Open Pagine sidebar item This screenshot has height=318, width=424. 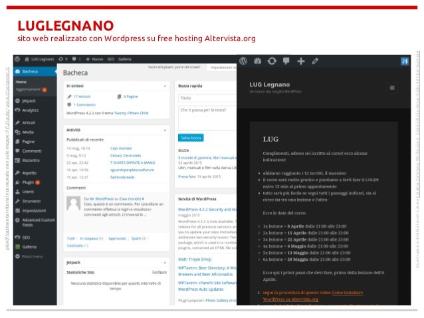tap(29, 141)
